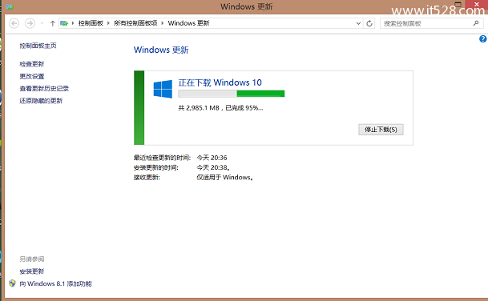488x301 pixels.
Task: Expand the chevron before 控制面板 in the breadcrumb
Action: (x=73, y=23)
